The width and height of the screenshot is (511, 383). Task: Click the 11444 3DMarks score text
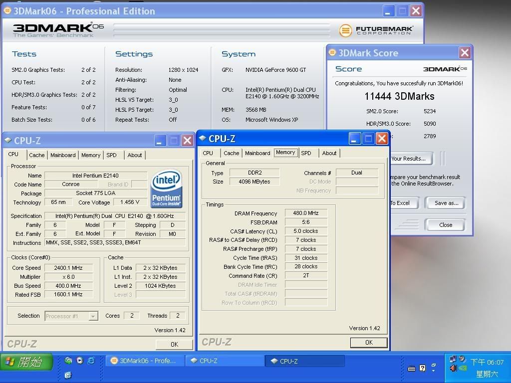(399, 96)
